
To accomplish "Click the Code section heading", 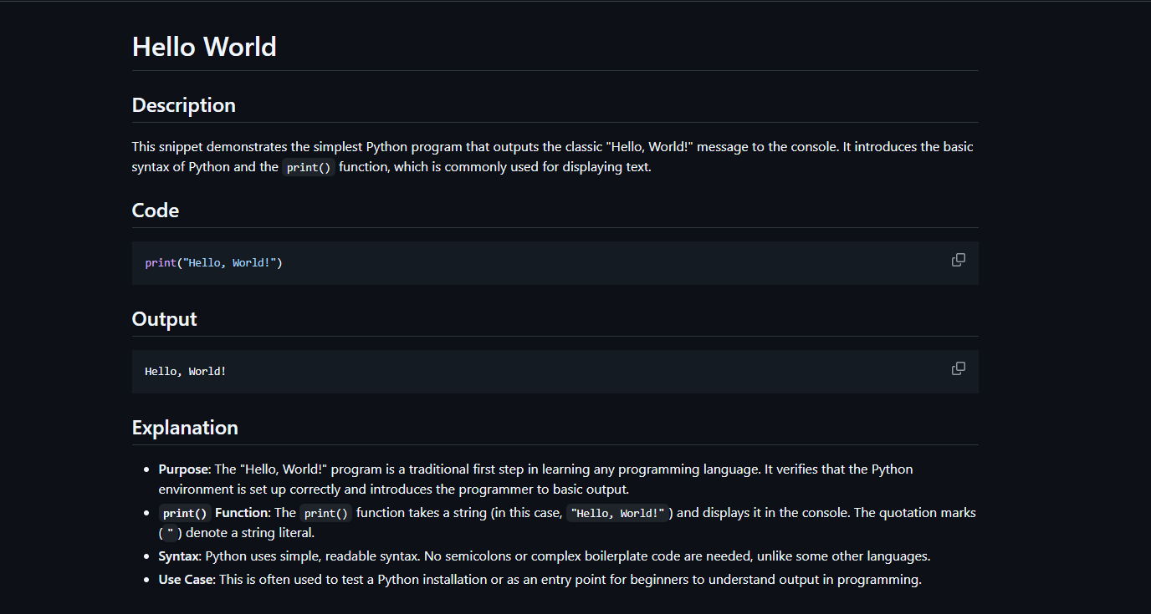I will point(156,211).
